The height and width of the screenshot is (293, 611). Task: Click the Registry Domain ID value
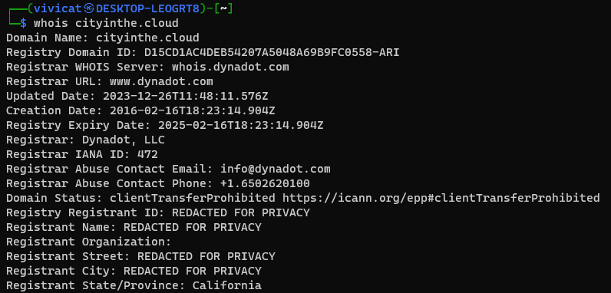click(272, 53)
